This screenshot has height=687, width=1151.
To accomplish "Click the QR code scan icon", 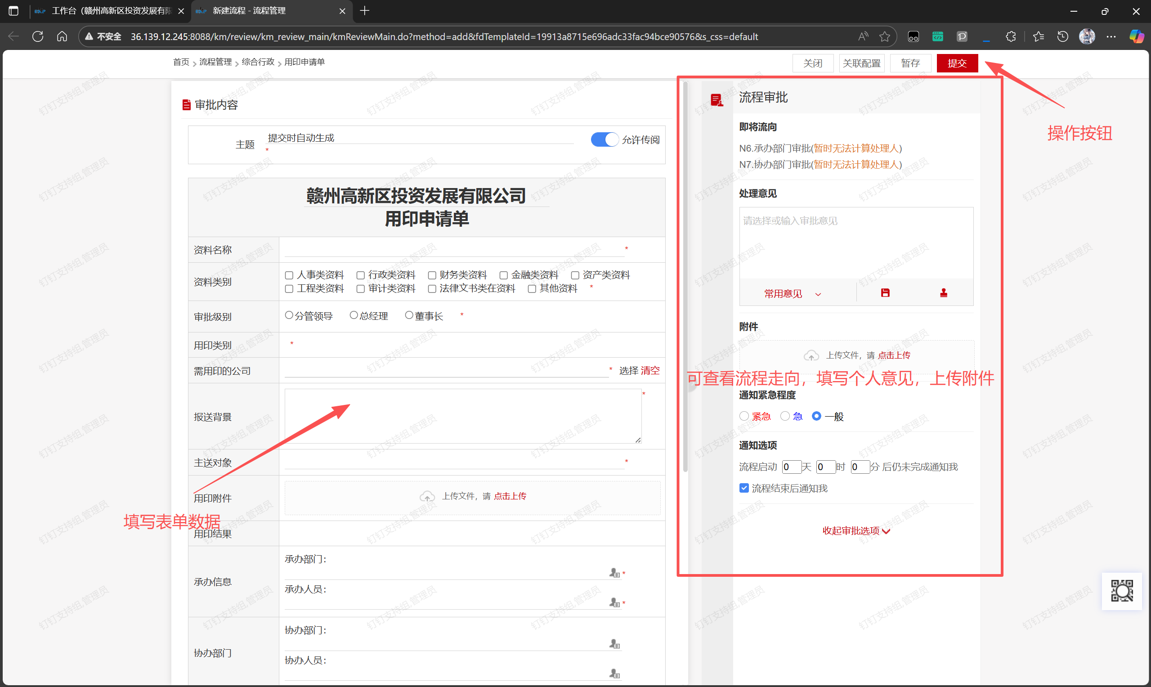I will [1122, 591].
